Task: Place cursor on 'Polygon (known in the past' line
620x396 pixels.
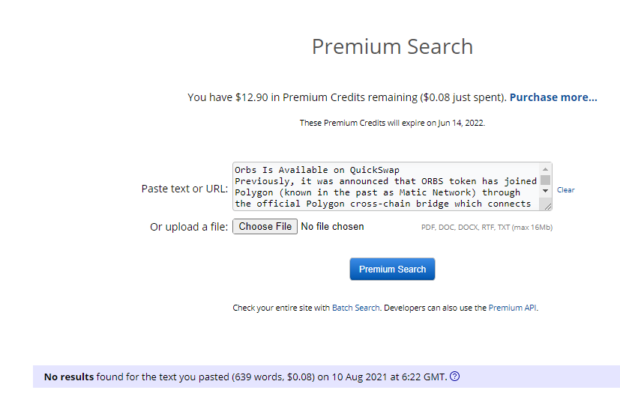Action: (377, 192)
